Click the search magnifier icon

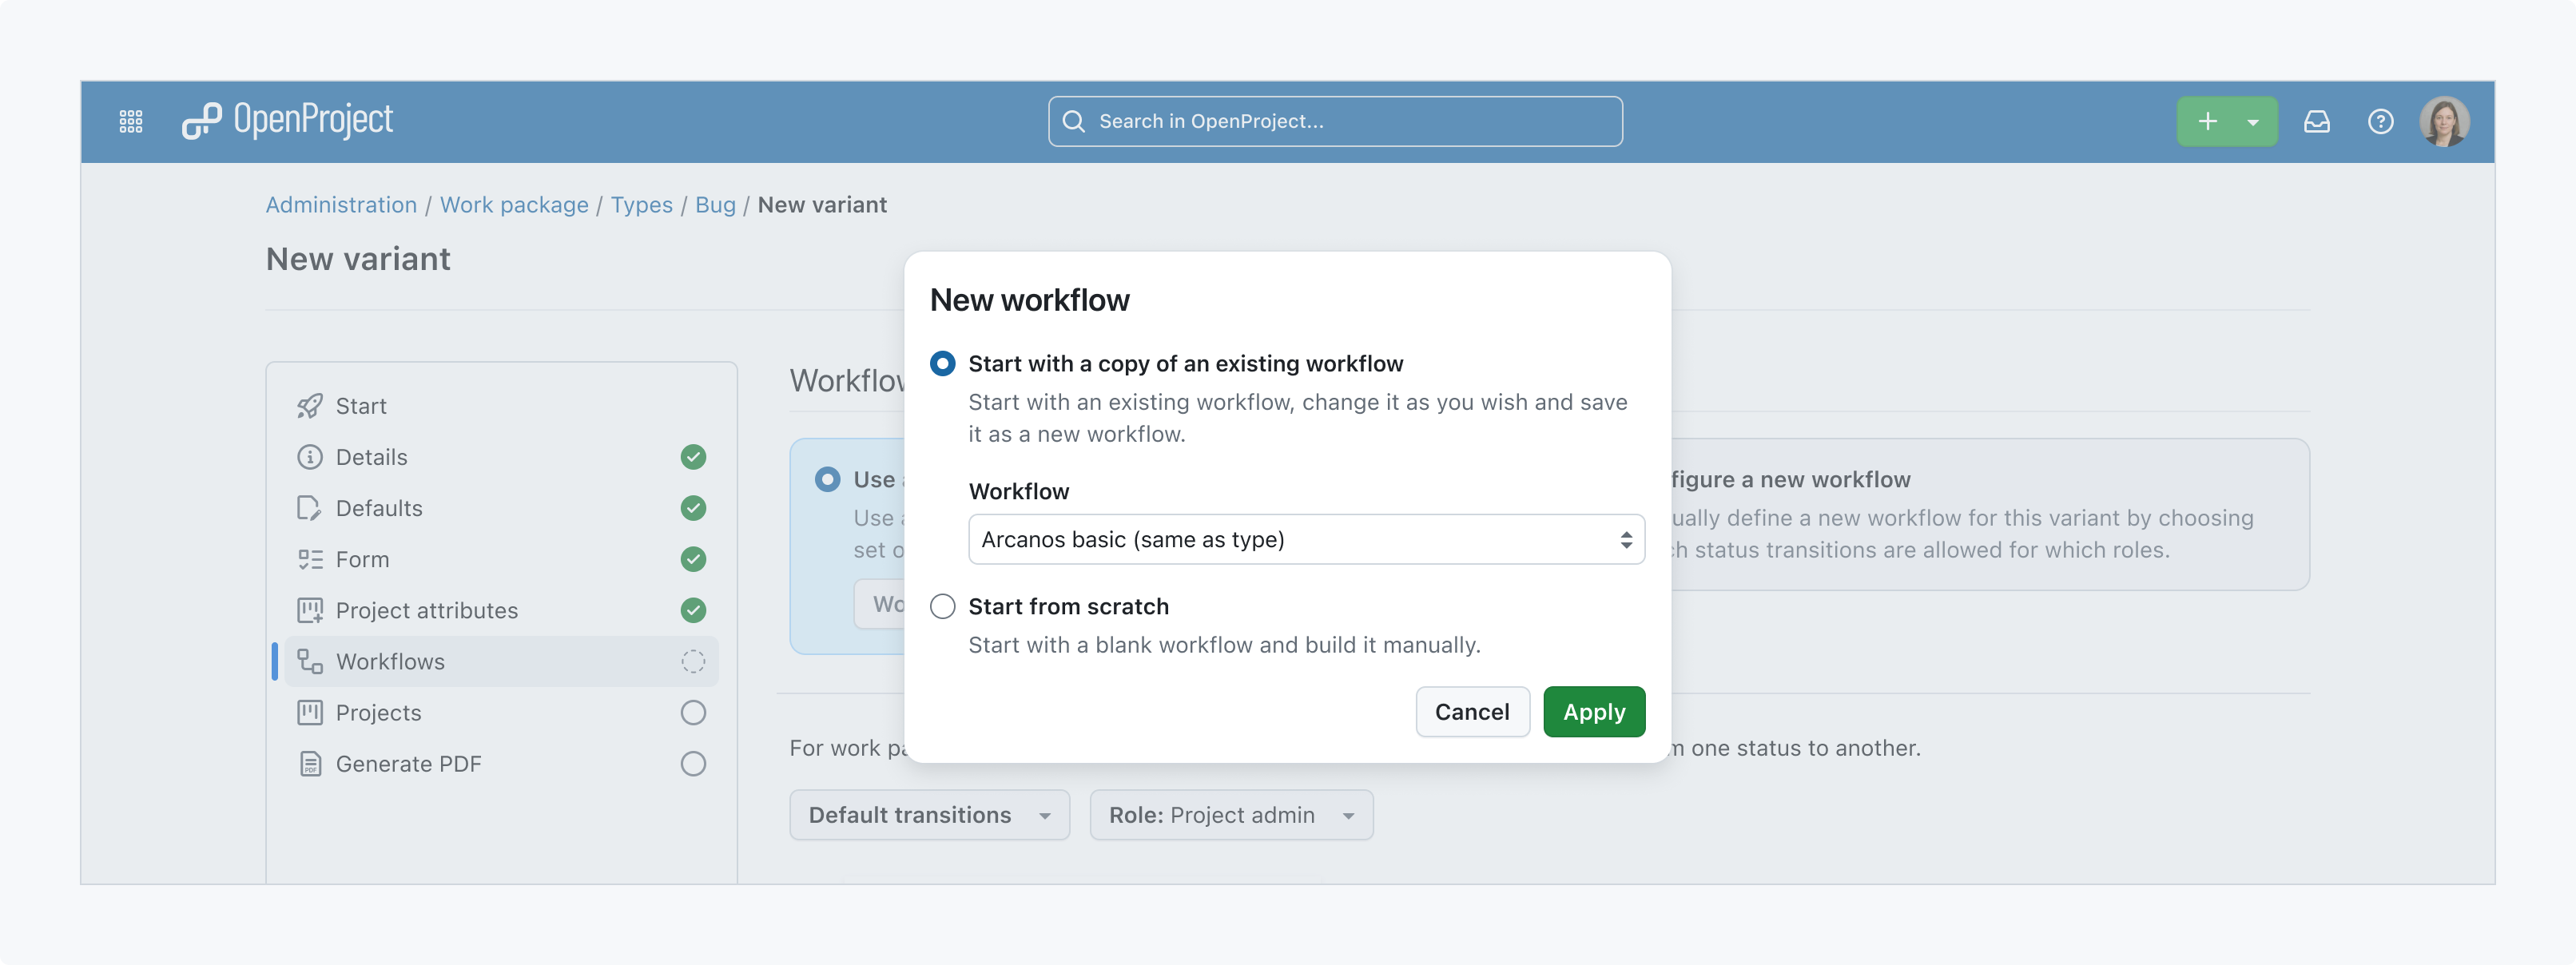pos(1074,122)
